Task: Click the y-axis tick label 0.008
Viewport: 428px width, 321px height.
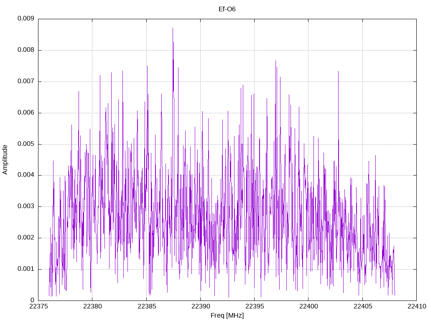Action: (26, 50)
